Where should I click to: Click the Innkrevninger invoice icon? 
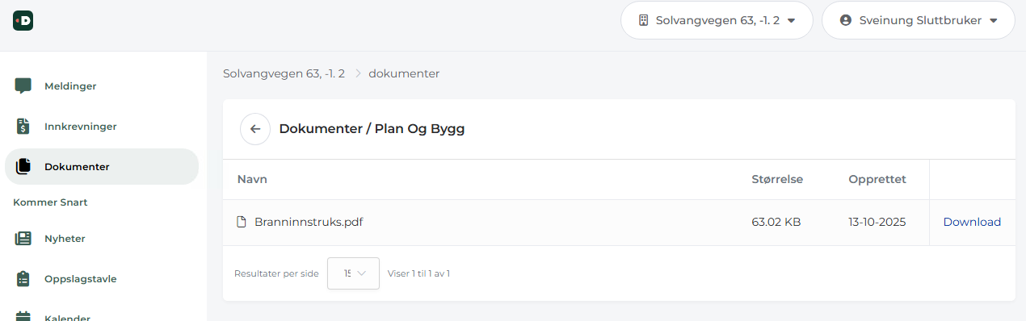tap(23, 127)
